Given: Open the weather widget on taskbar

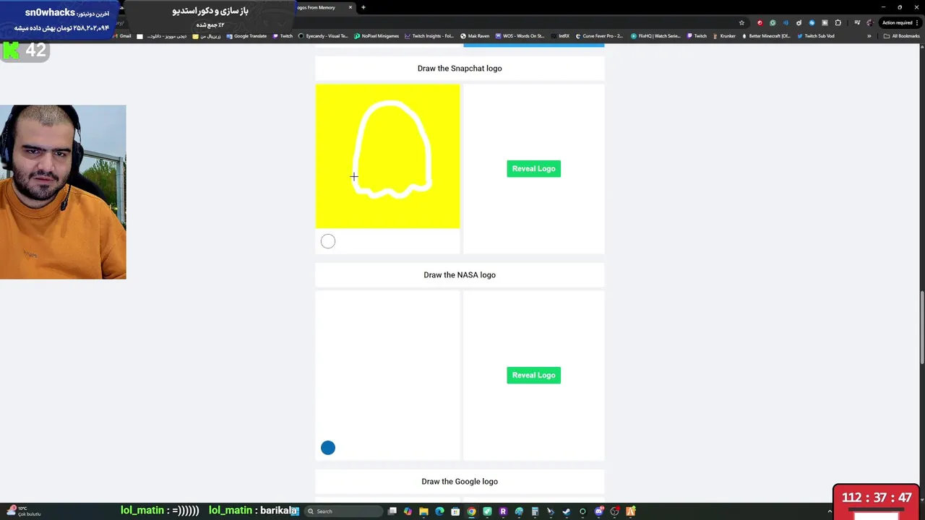Looking at the screenshot, I should point(23,511).
